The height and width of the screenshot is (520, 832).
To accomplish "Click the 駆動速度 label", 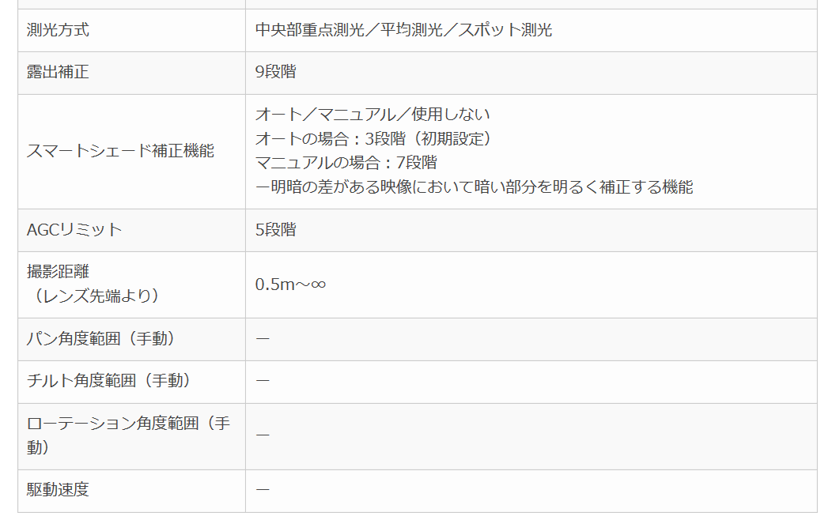I will tap(58, 489).
